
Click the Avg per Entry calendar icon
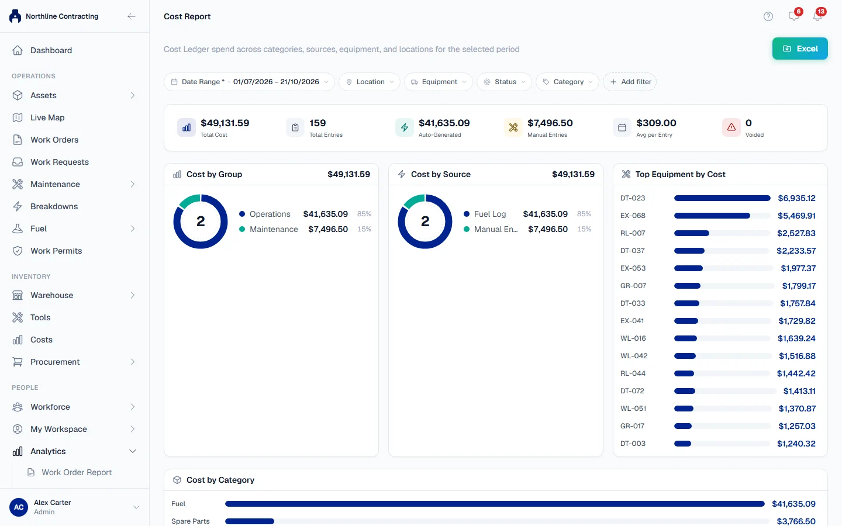[622, 127]
